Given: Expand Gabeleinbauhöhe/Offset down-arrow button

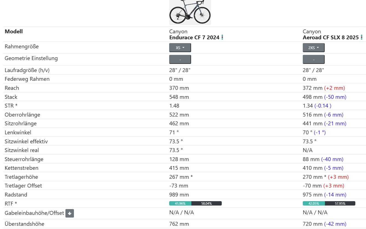Looking at the screenshot, I should pyautogui.click(x=70, y=213).
